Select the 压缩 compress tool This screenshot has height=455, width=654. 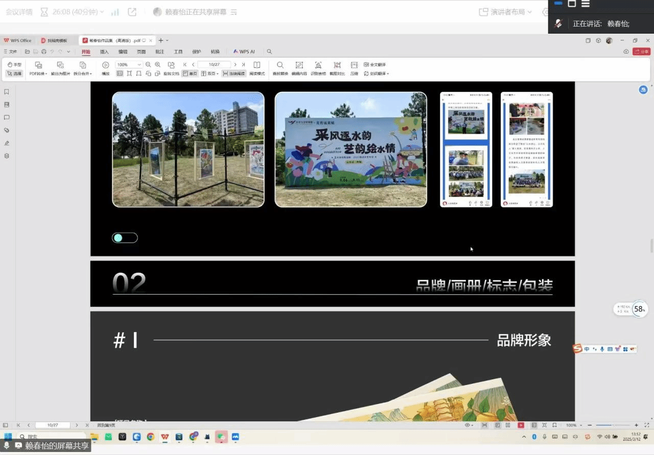[354, 65]
